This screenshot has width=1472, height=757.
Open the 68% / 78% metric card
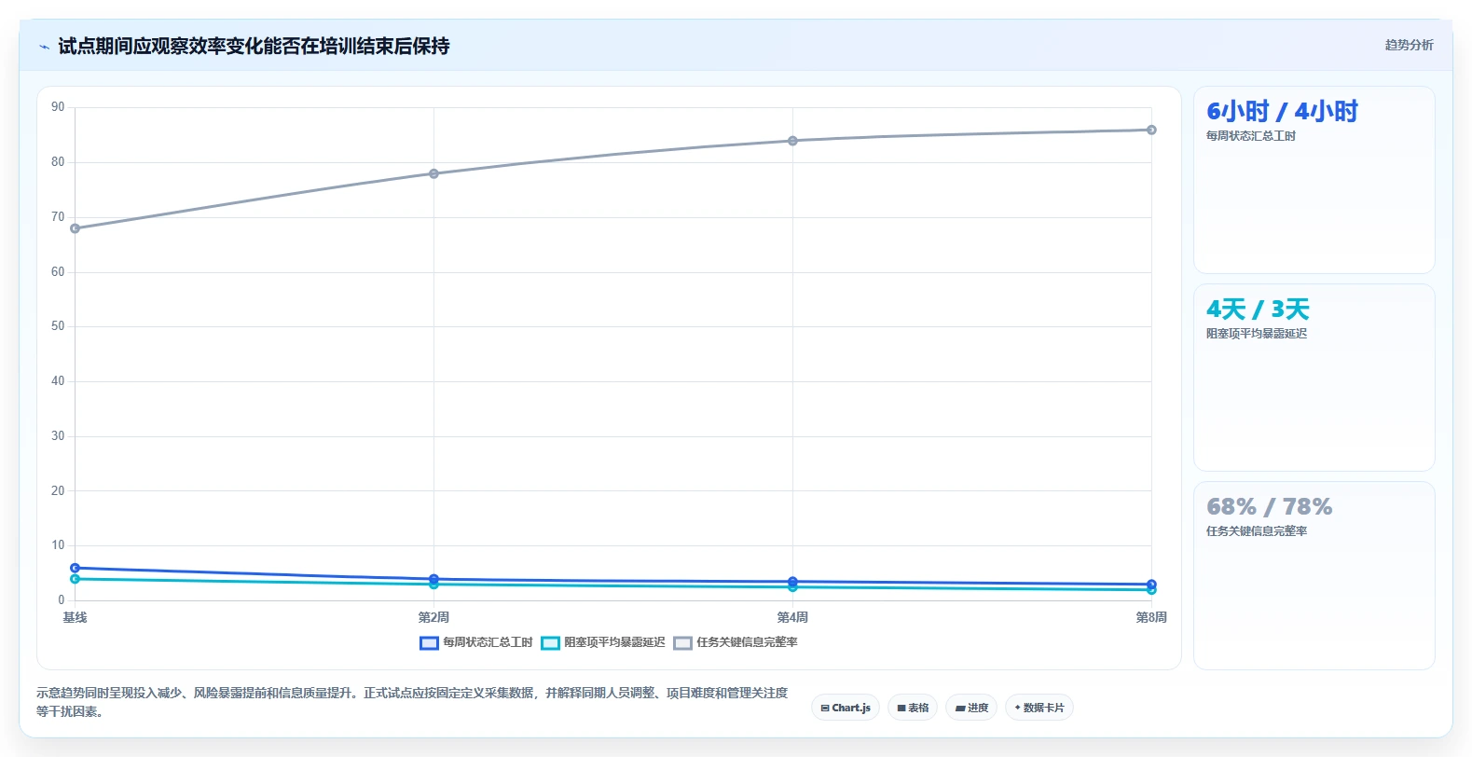[x=1314, y=575]
